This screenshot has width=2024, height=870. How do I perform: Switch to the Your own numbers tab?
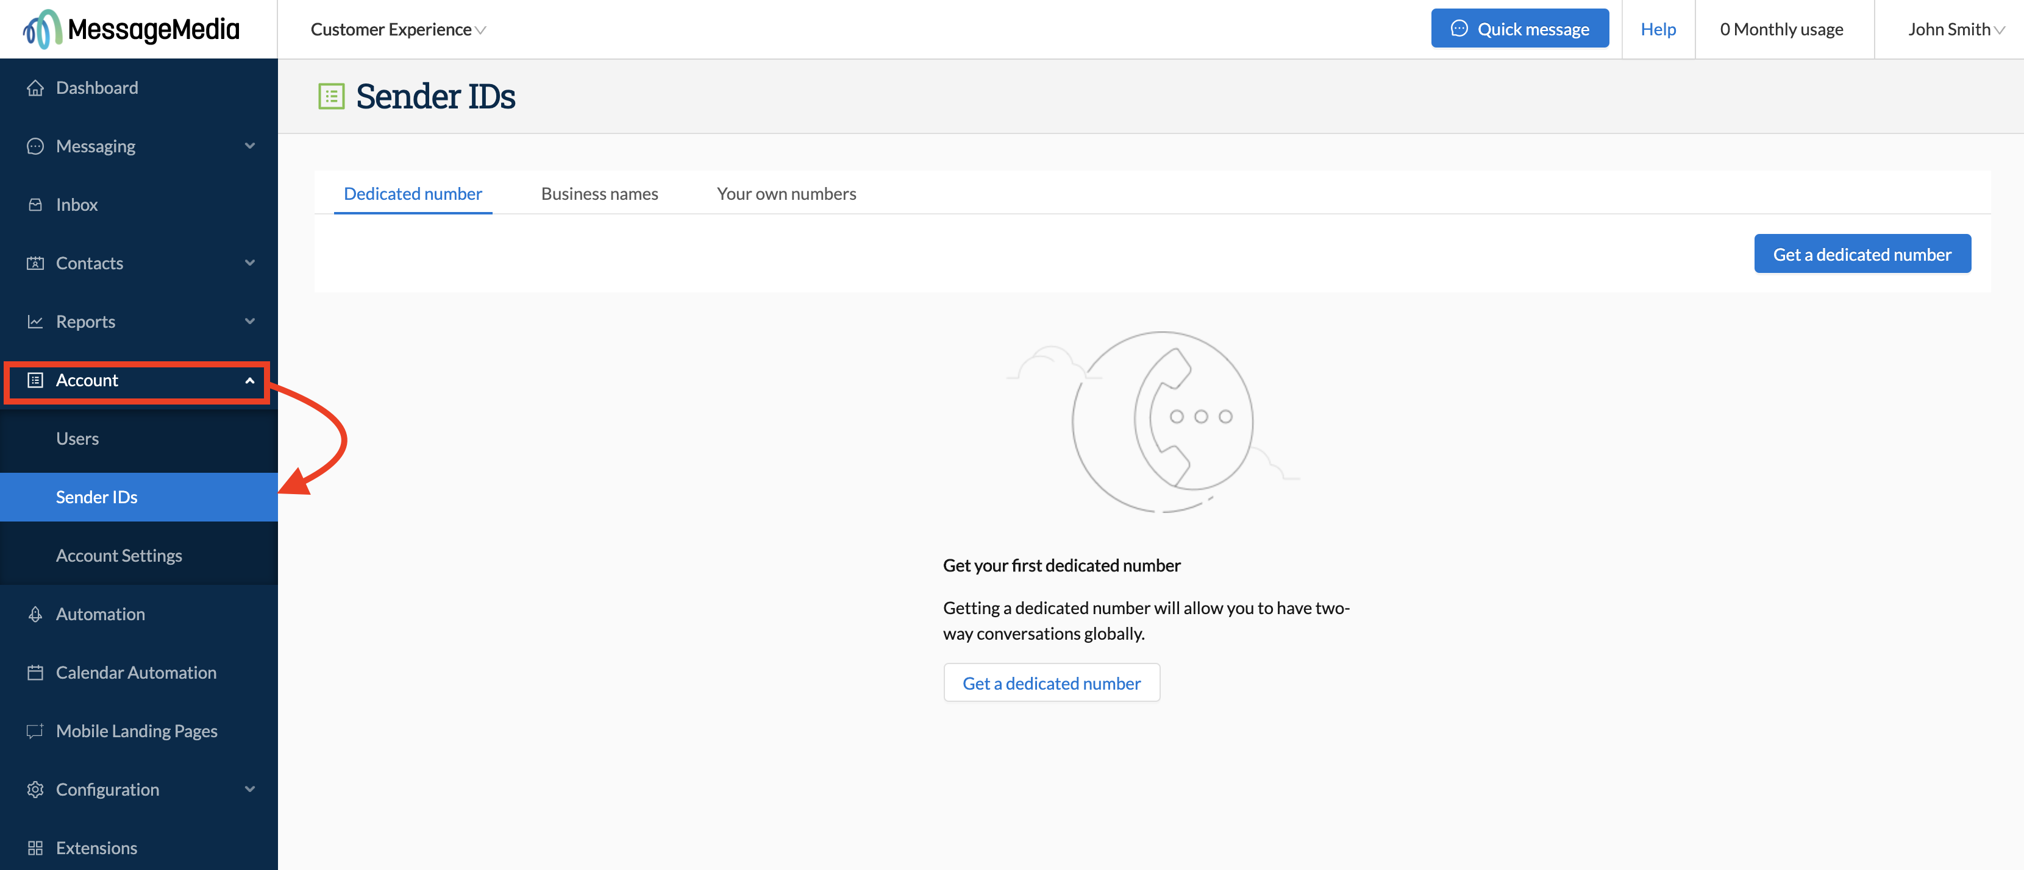(x=786, y=194)
